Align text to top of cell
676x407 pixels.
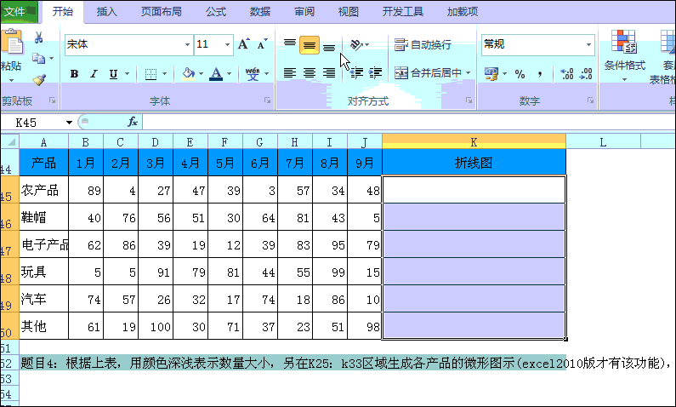tap(290, 44)
